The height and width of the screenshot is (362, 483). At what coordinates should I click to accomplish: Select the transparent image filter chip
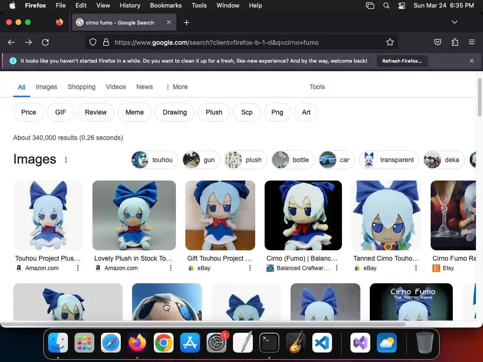(389, 160)
